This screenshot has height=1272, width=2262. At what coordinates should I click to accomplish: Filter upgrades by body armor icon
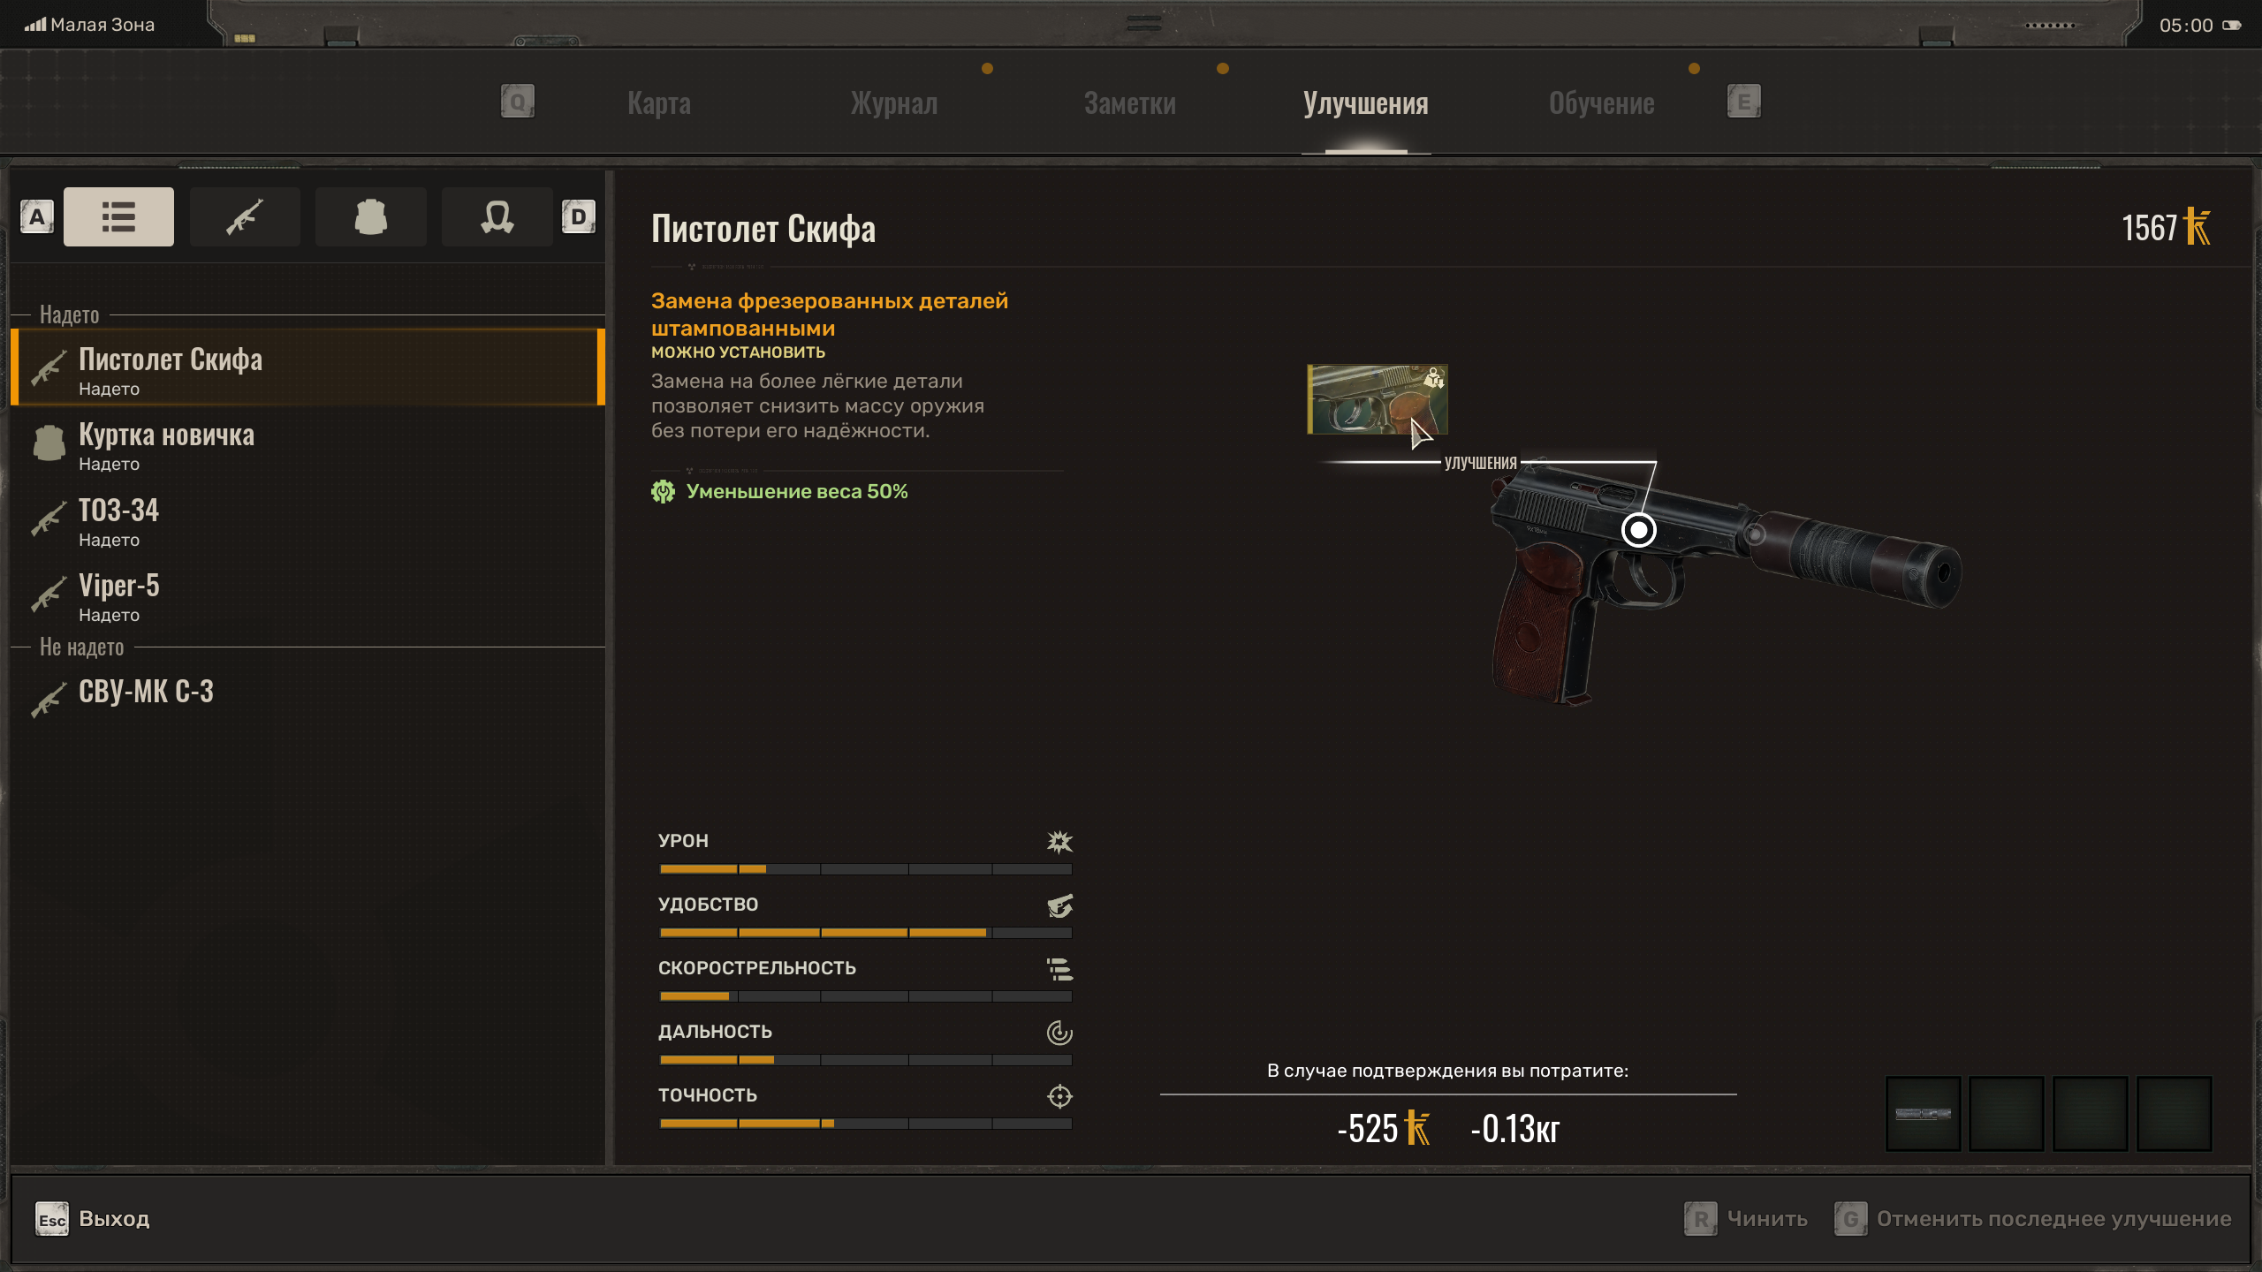(371, 216)
